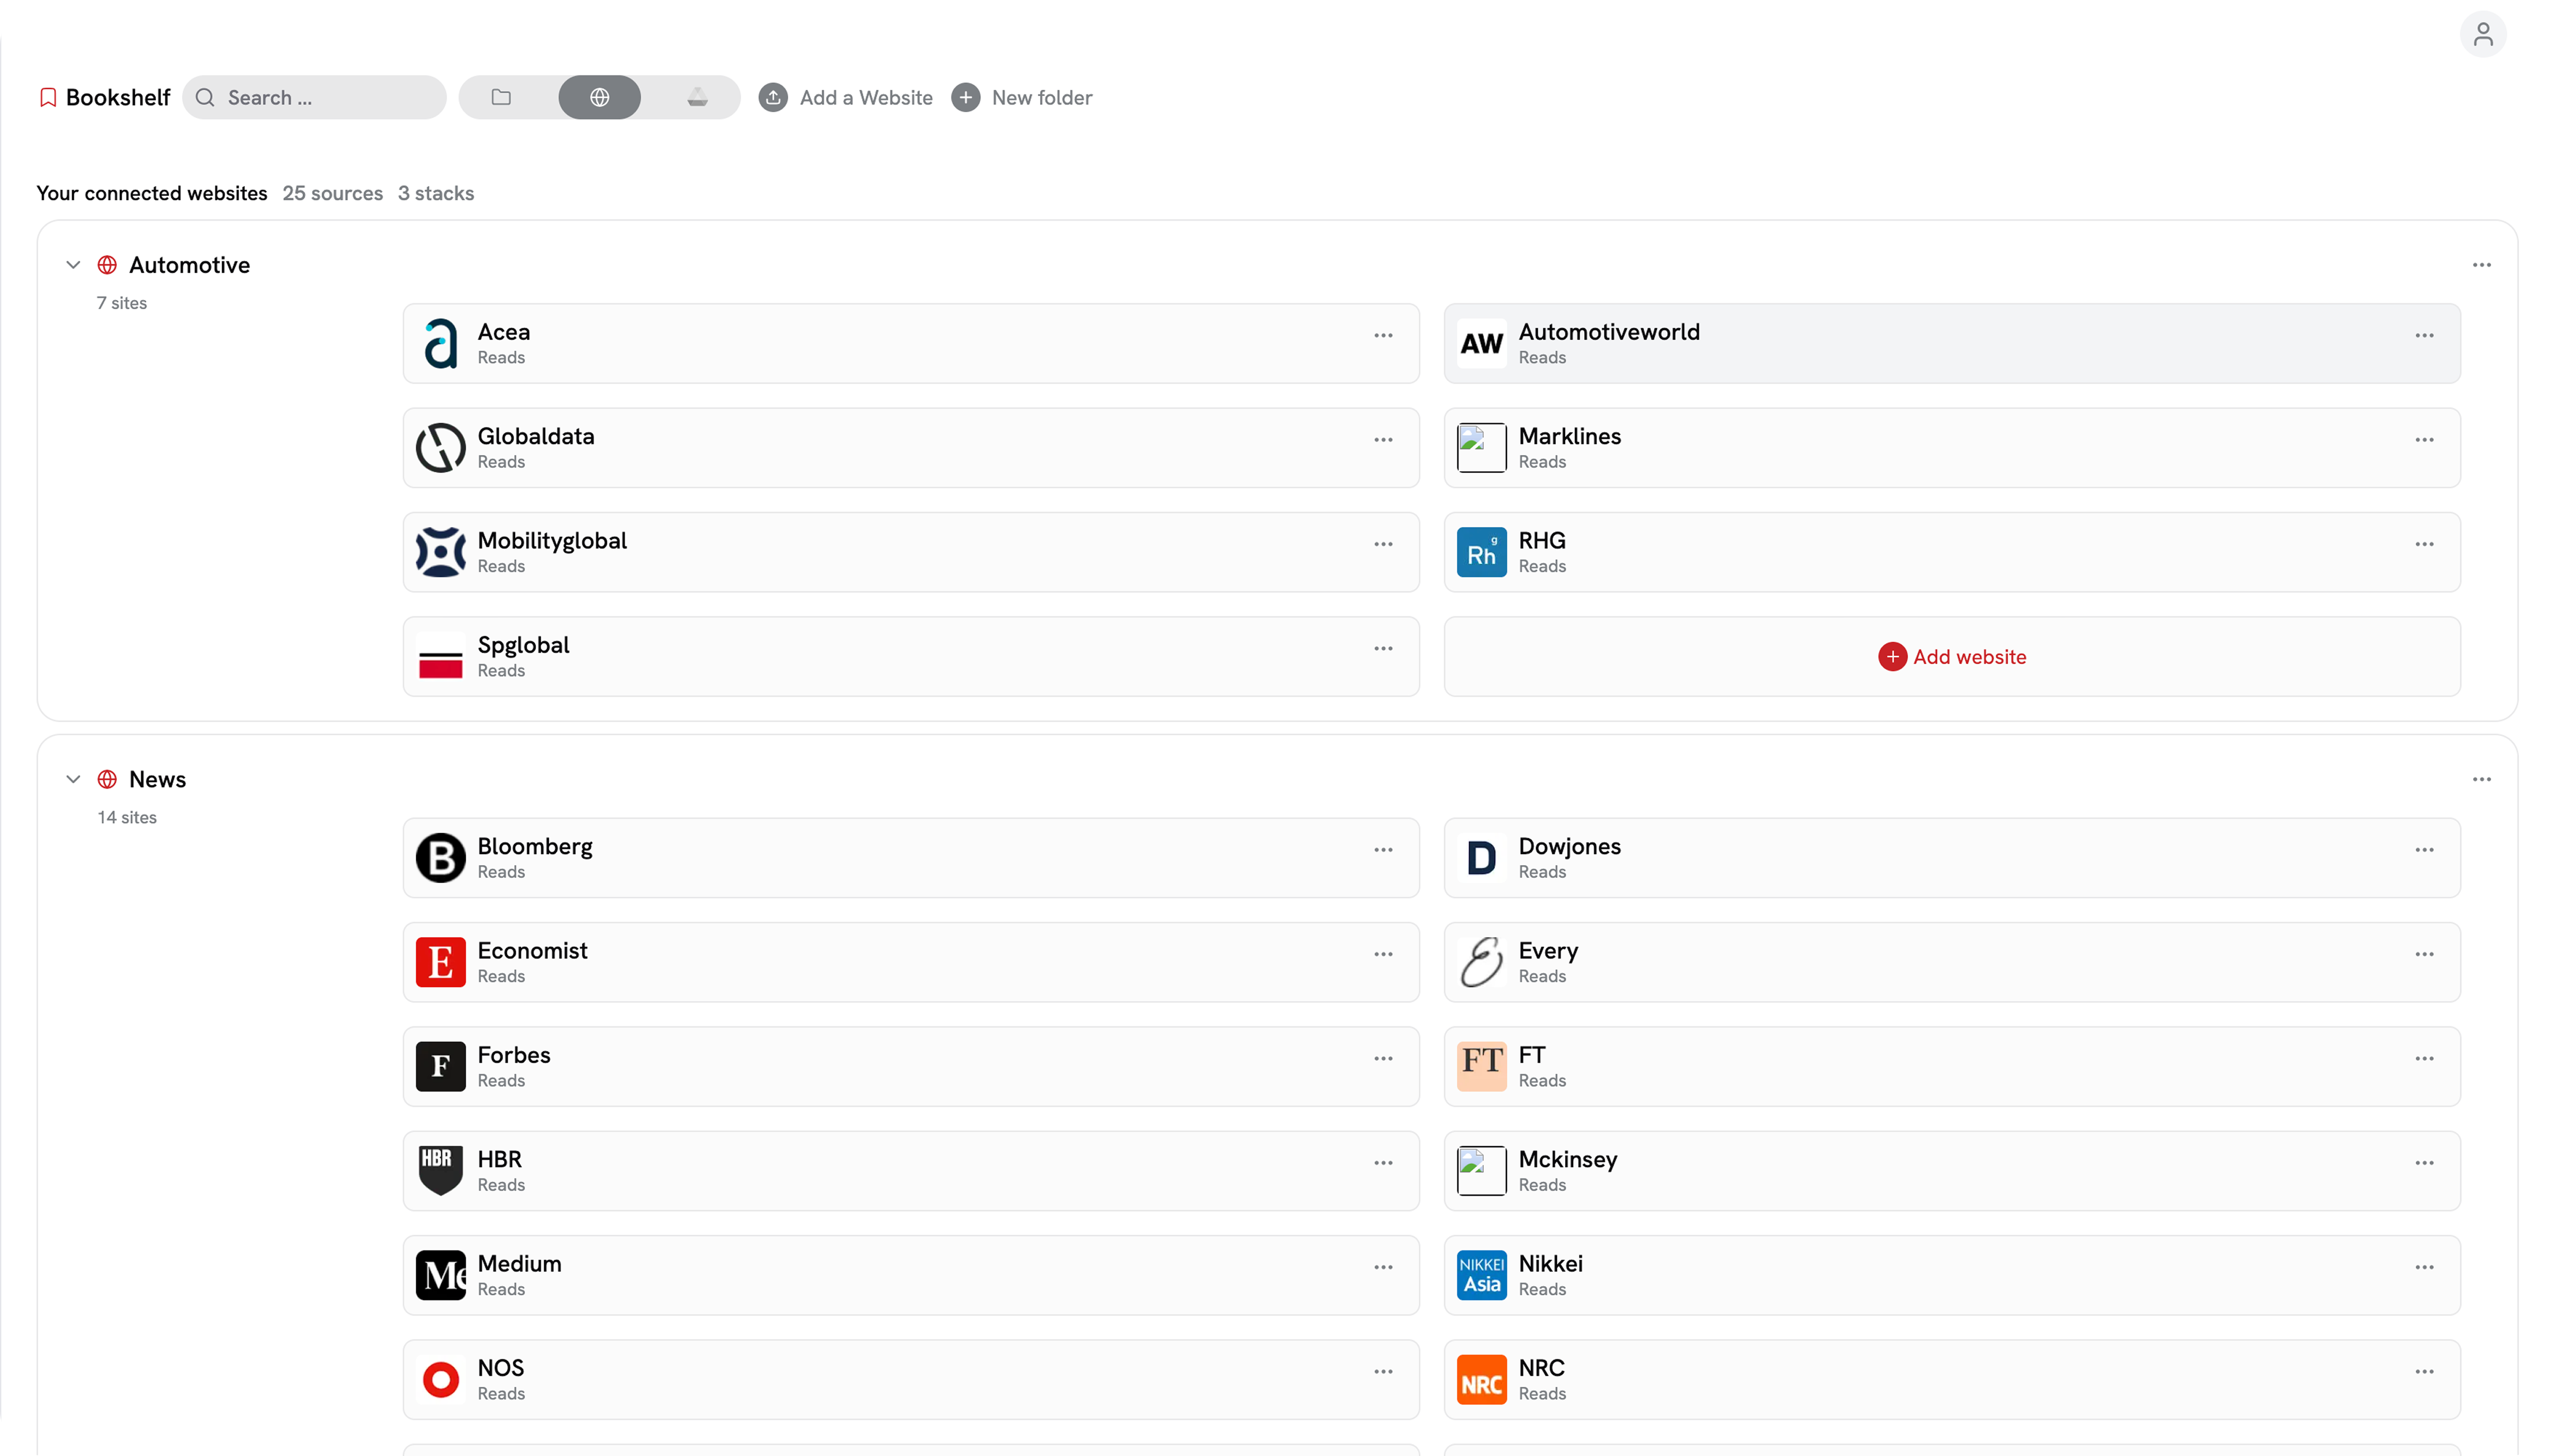Viewport: 2554px width, 1456px height.
Task: Click the HBR shield logo
Action: [440, 1170]
